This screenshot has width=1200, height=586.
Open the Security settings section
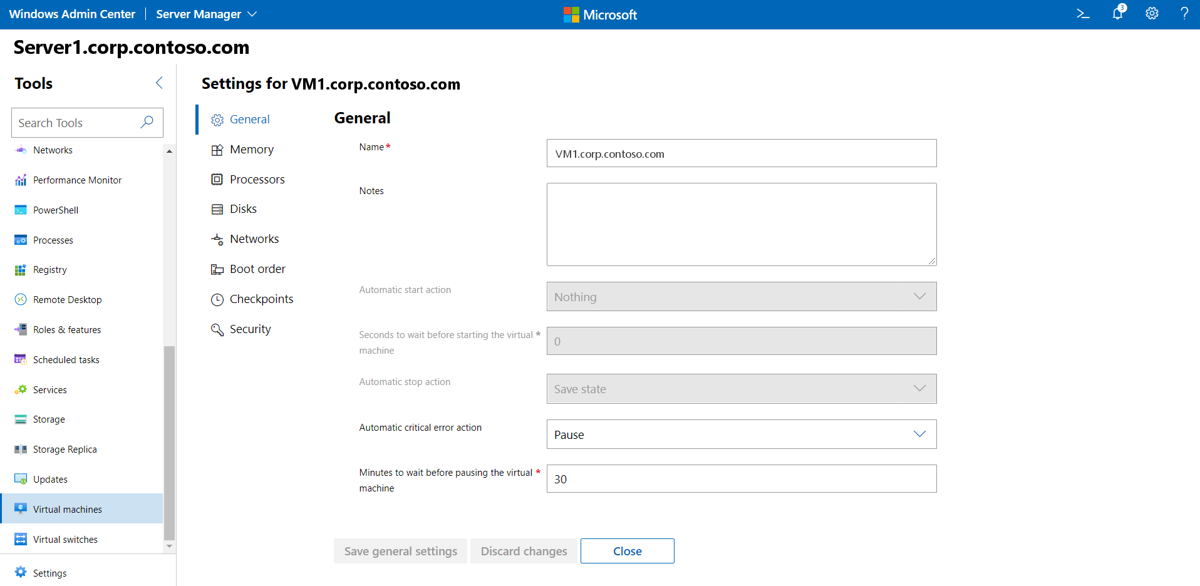[250, 329]
